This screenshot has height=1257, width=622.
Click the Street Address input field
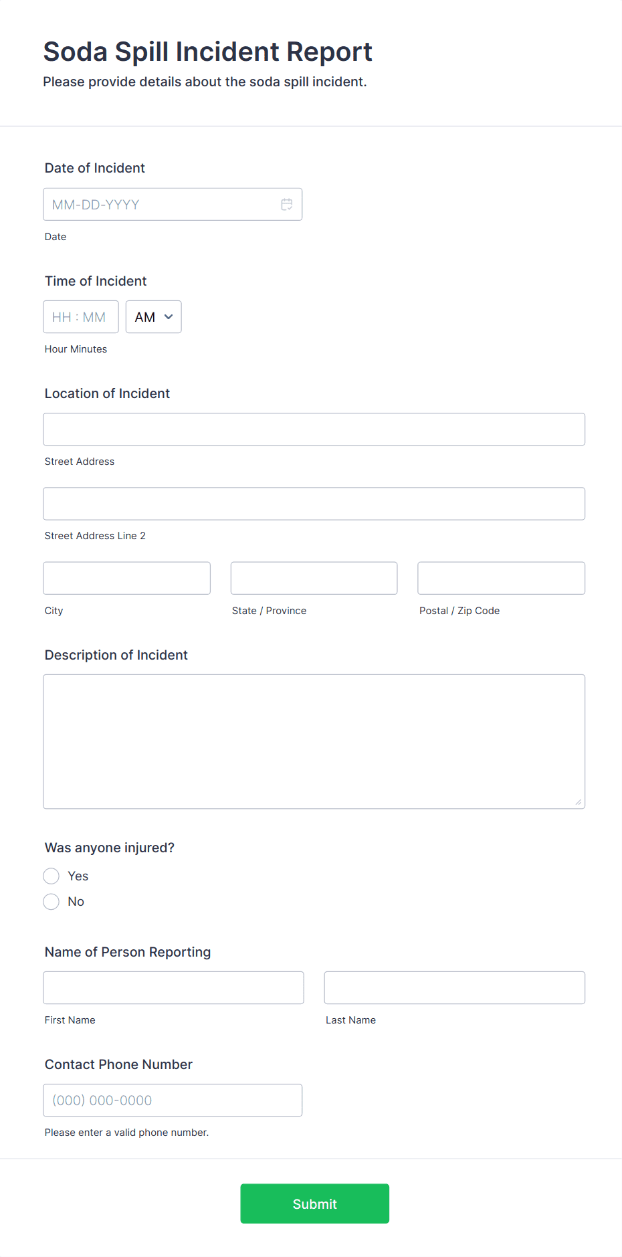pyautogui.click(x=314, y=429)
